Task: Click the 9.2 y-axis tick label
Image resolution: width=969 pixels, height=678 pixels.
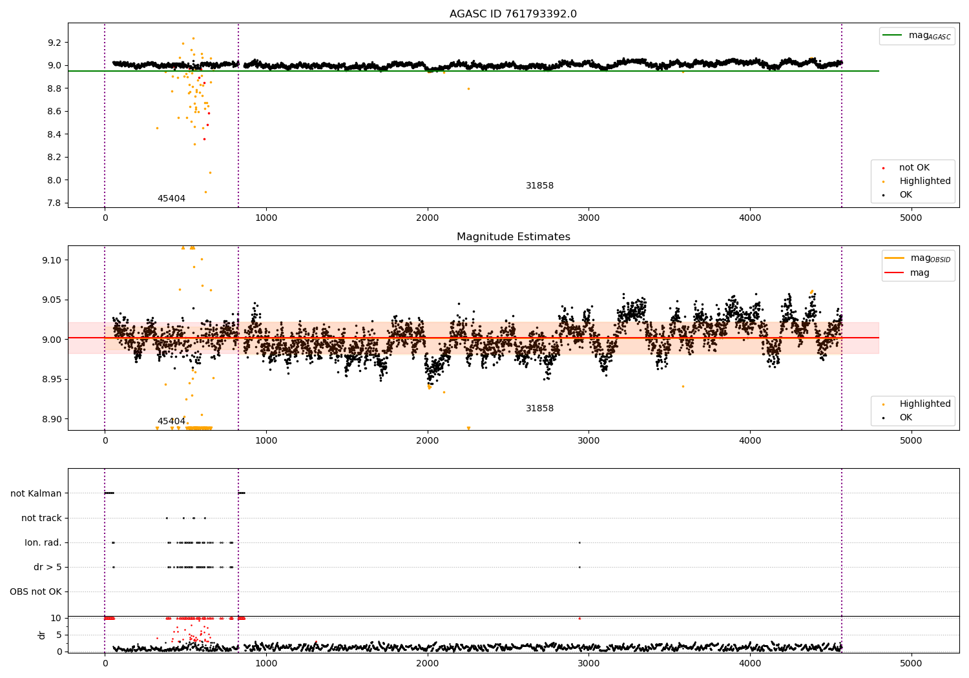Action: click(54, 43)
